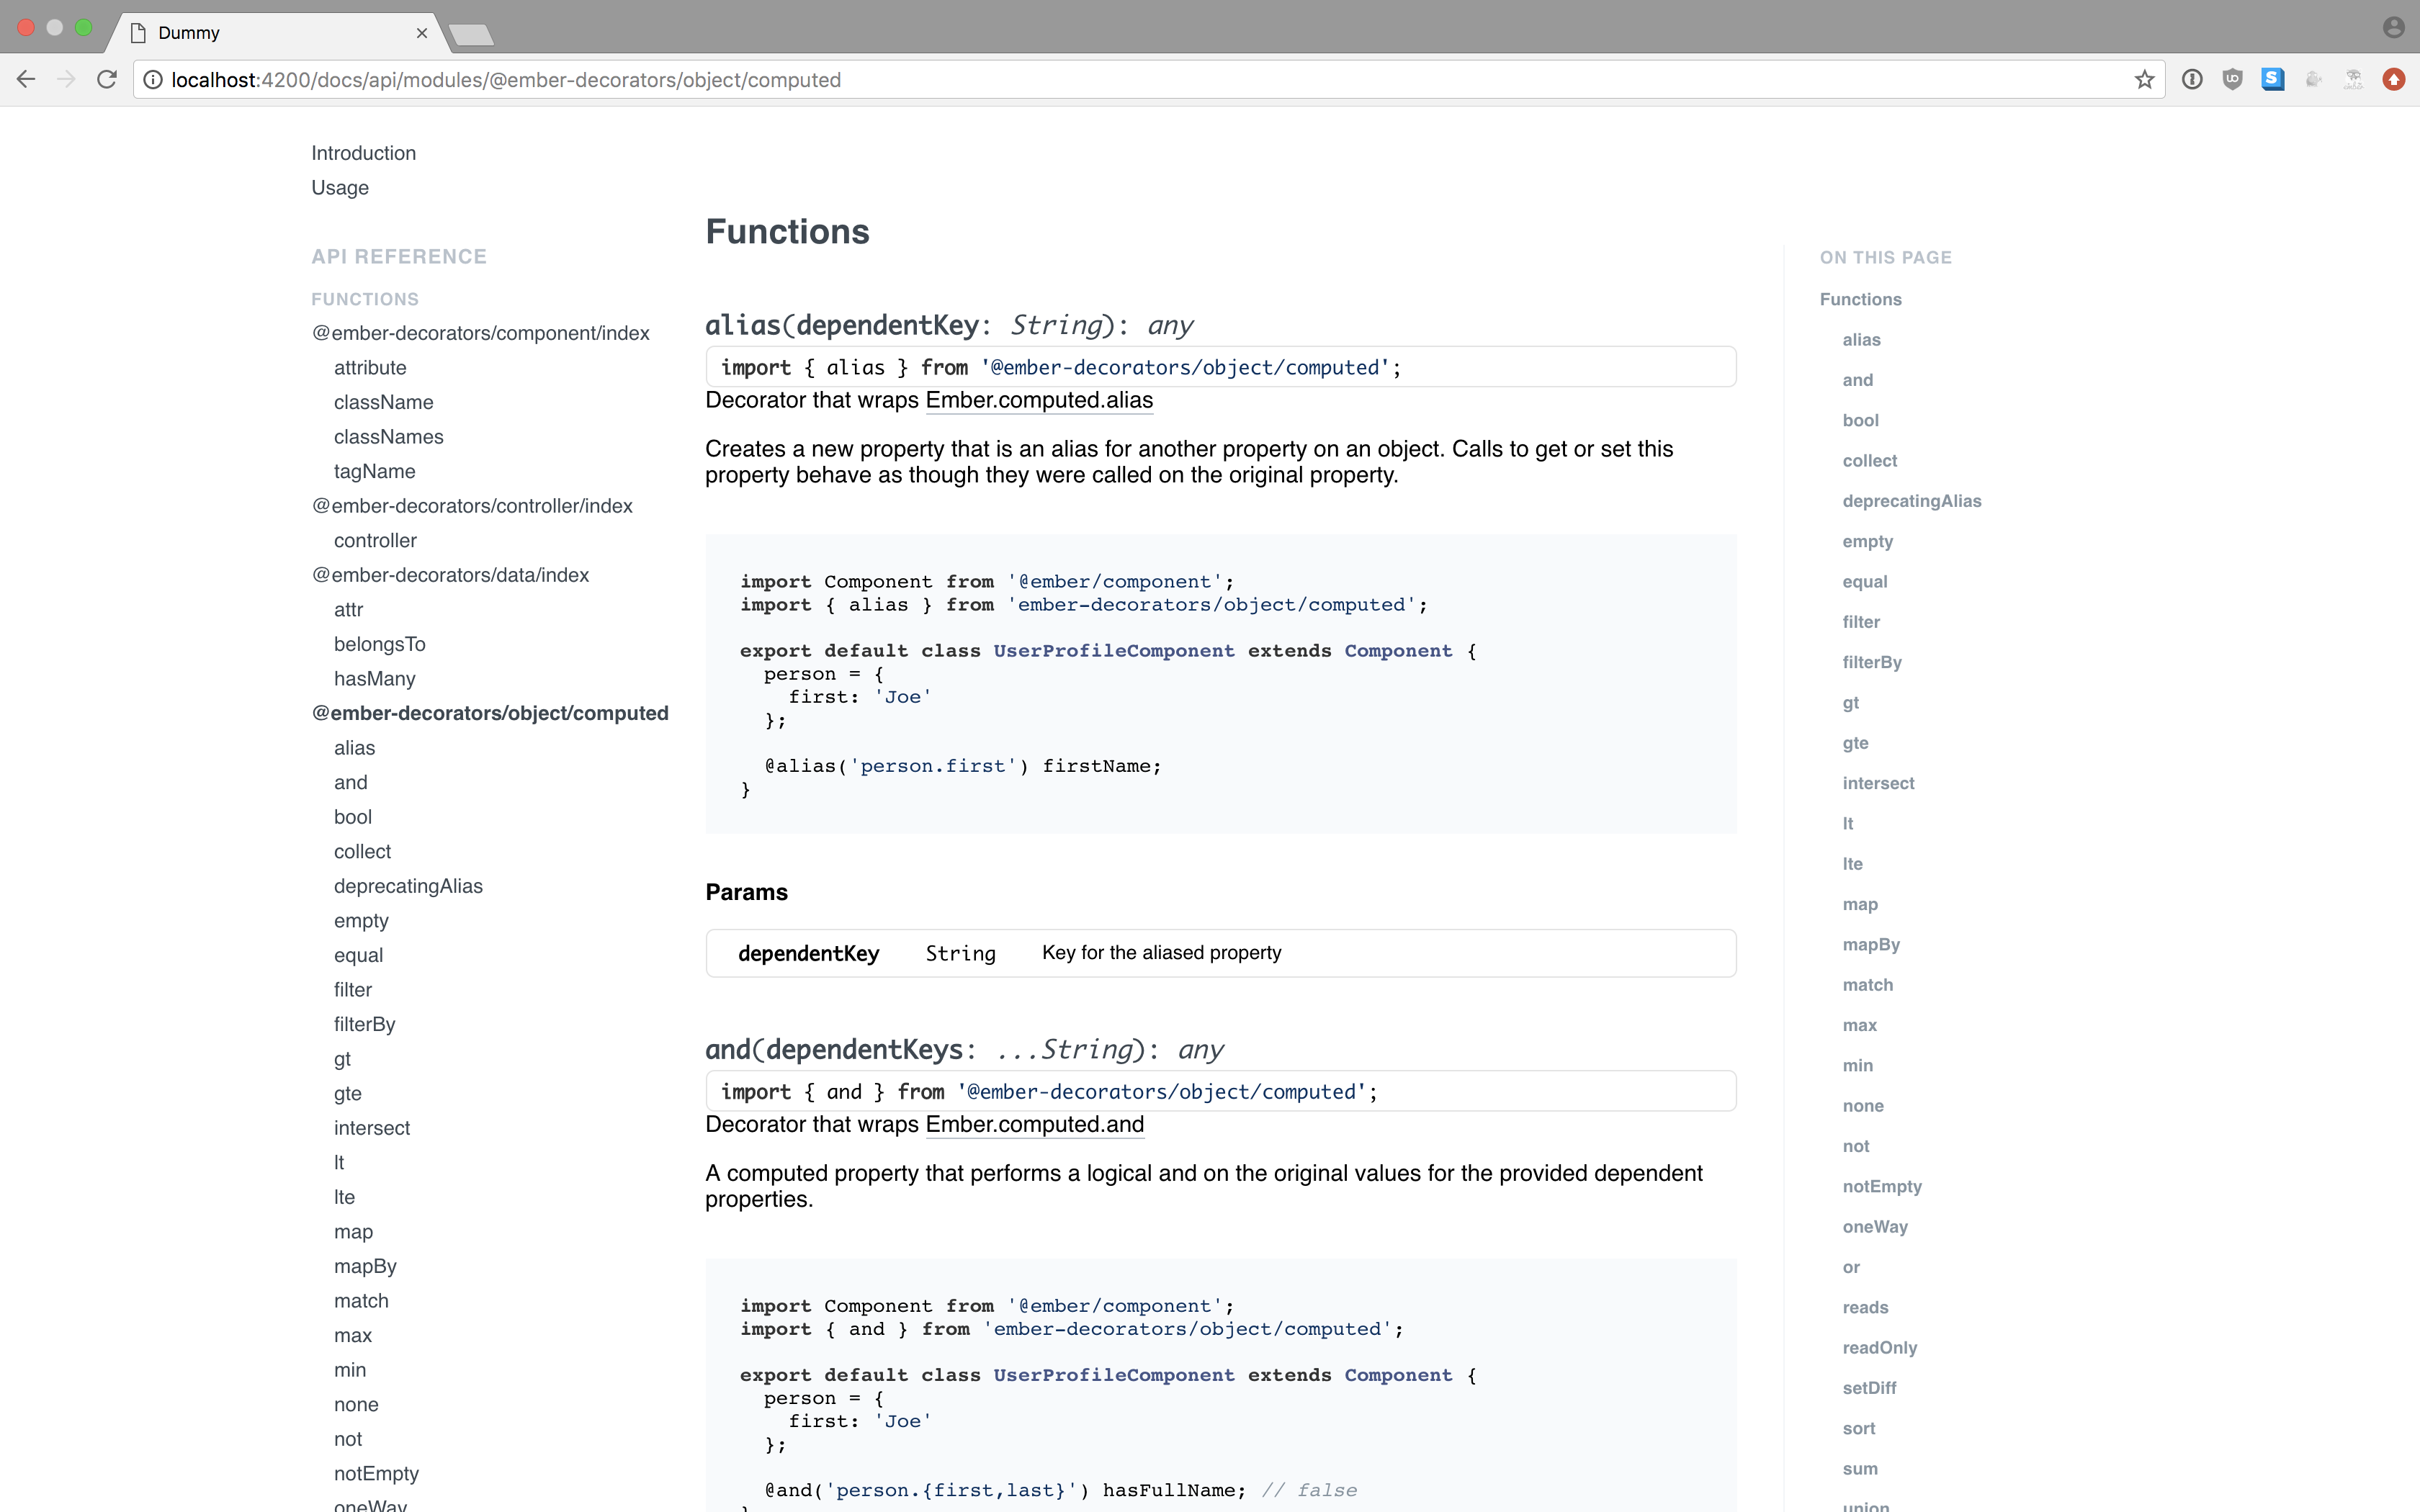2420x1512 pixels.
Task: View site info icon in address bar
Action: [153, 80]
